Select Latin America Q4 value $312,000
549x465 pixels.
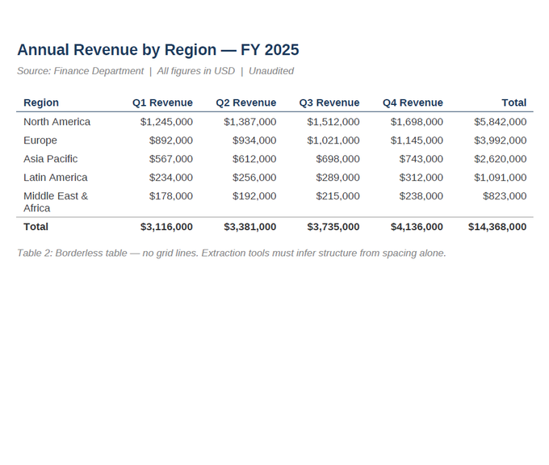click(421, 178)
